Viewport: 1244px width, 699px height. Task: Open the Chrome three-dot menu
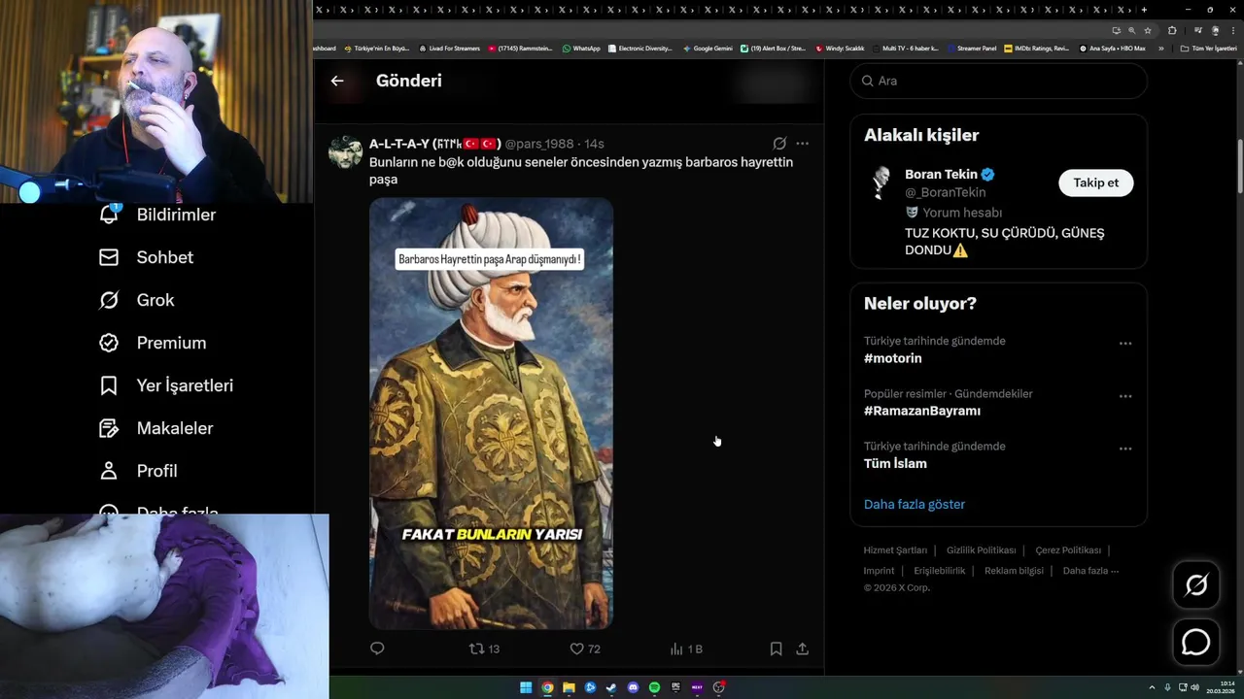1233,30
